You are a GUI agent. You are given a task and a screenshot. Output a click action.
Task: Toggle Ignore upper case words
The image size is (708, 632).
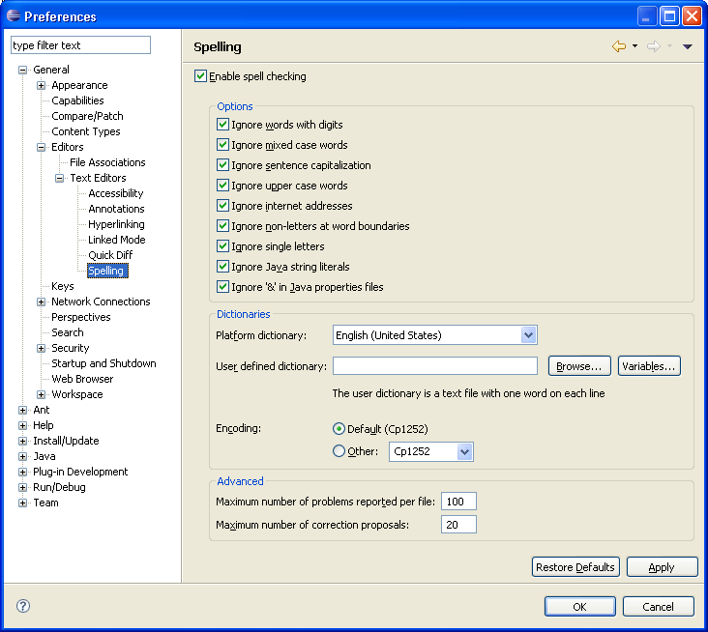tap(222, 185)
